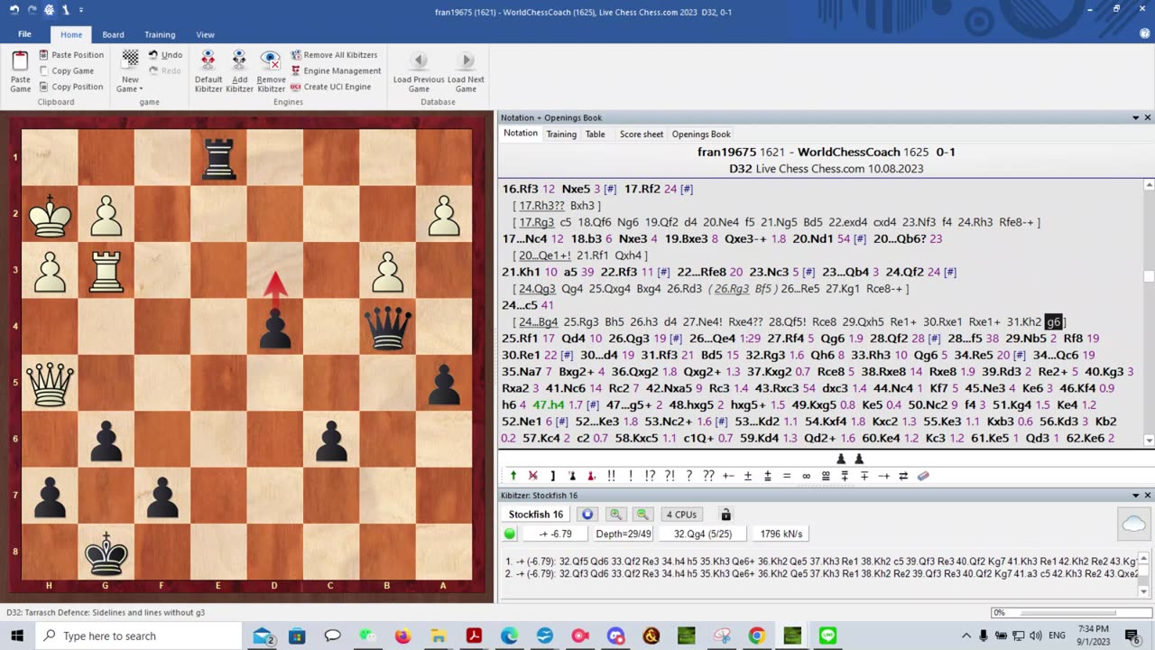Toggle the engine lock icon

coord(725,515)
